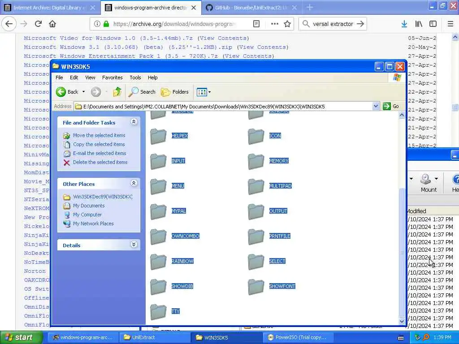This screenshot has width=459, height=344.
Task: Switch to GitHub UniExtract2 tab
Action: pos(251,8)
